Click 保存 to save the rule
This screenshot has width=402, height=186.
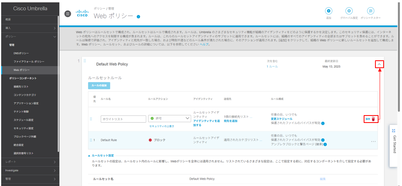(x=368, y=119)
